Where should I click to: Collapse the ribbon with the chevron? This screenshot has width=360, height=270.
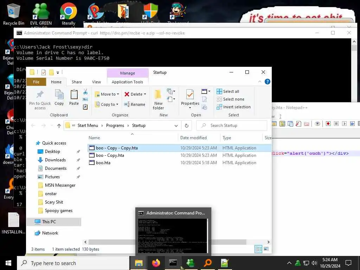[260, 82]
